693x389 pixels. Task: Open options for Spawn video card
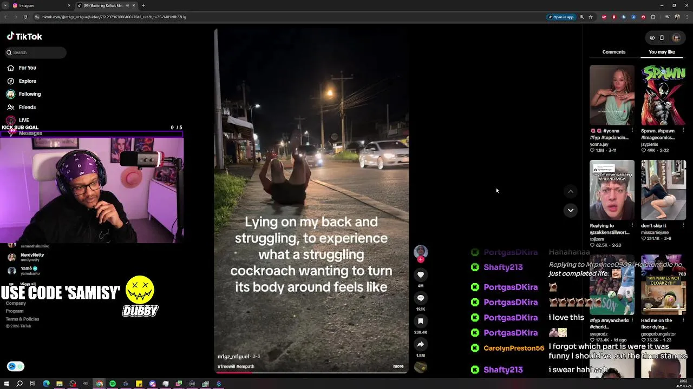[683, 131]
